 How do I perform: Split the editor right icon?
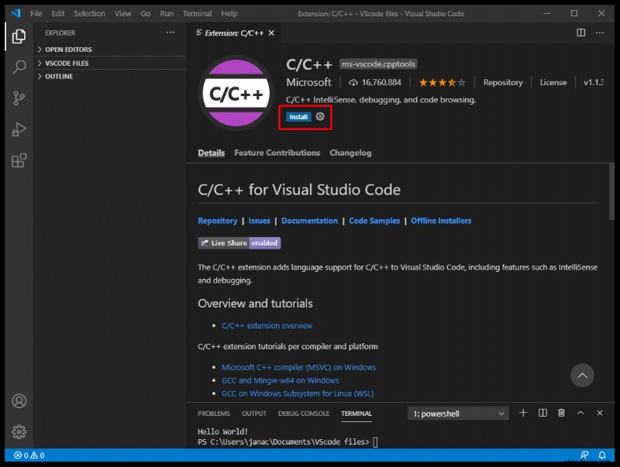(x=580, y=33)
